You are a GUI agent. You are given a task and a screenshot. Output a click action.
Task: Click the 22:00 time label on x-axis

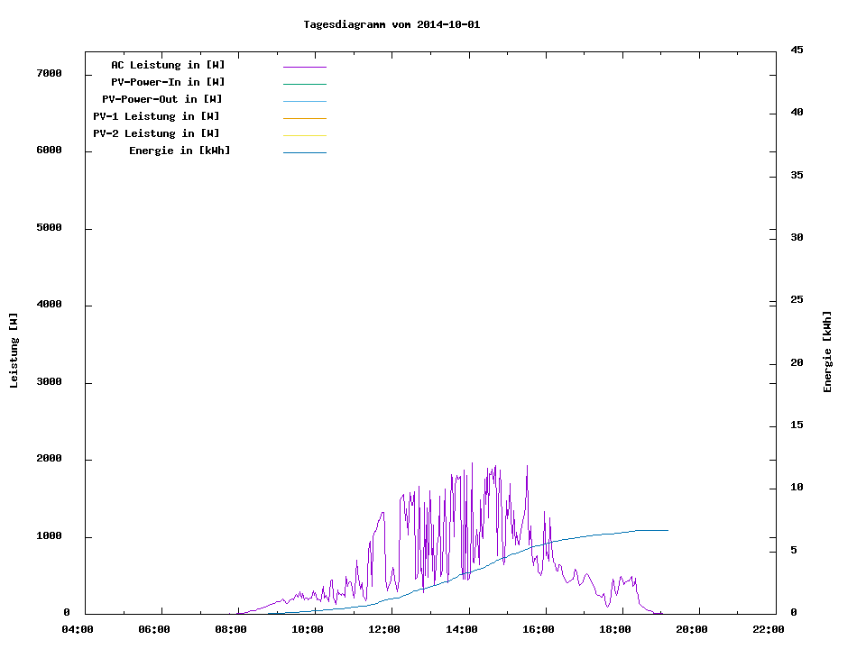tap(769, 629)
